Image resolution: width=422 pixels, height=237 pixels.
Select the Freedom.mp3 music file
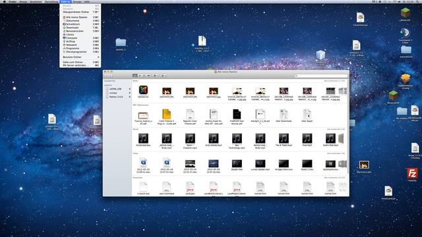(x=190, y=139)
